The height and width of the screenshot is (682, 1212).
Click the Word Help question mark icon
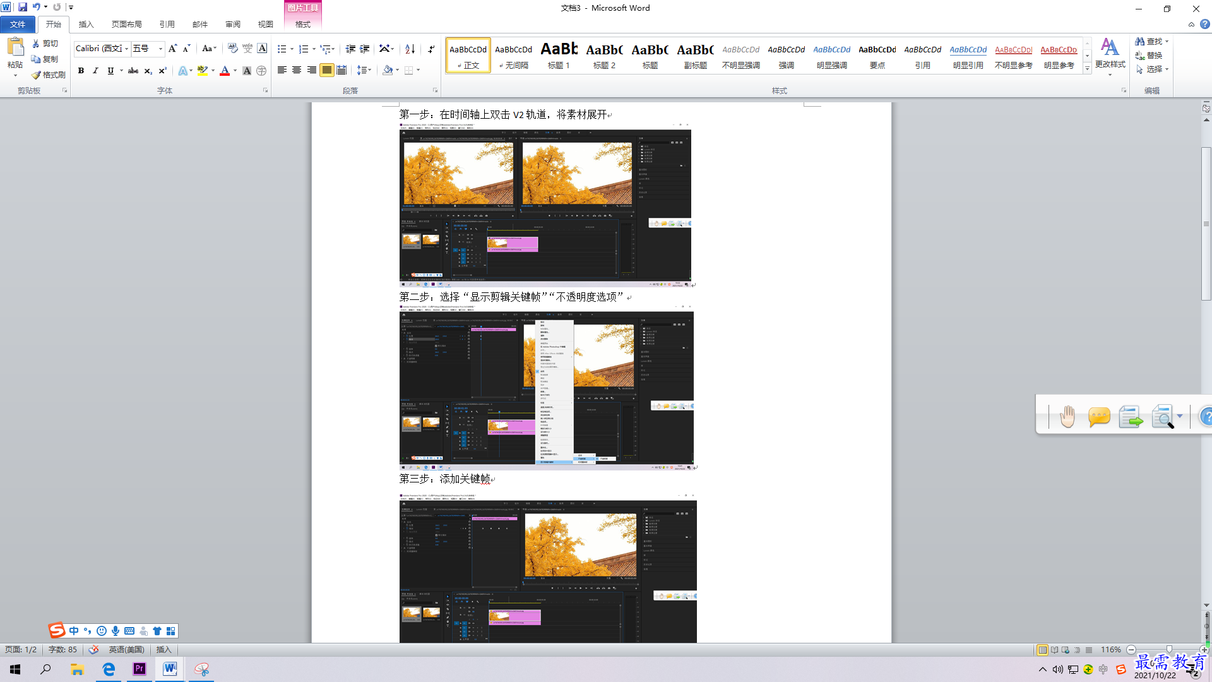pyautogui.click(x=1205, y=24)
